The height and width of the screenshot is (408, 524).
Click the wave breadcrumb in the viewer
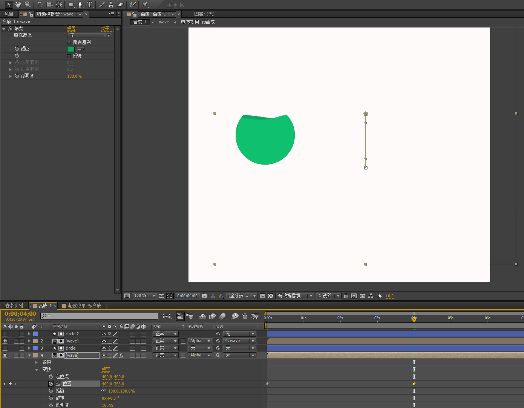click(164, 22)
